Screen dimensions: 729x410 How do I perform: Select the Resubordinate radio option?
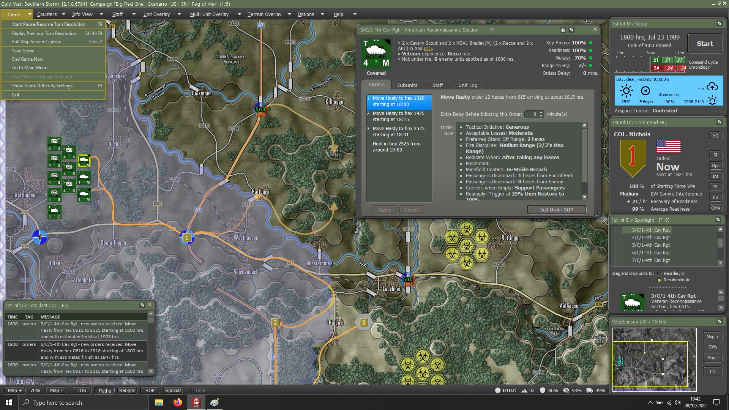pyautogui.click(x=659, y=280)
